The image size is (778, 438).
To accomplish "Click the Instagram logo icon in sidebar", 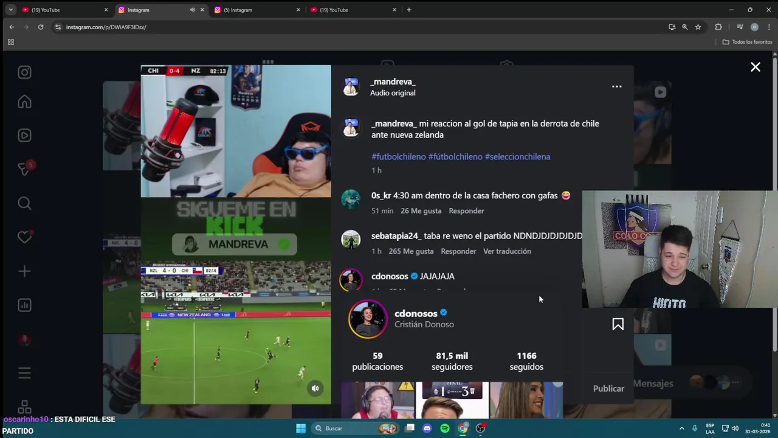I will pos(24,72).
